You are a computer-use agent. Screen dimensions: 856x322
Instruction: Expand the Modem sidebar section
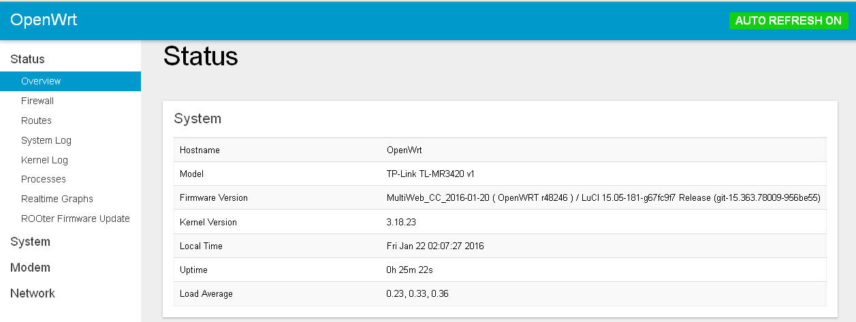click(x=30, y=268)
